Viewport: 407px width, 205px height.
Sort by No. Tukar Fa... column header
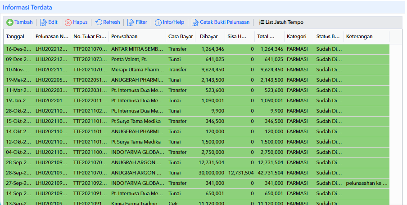click(x=90, y=36)
